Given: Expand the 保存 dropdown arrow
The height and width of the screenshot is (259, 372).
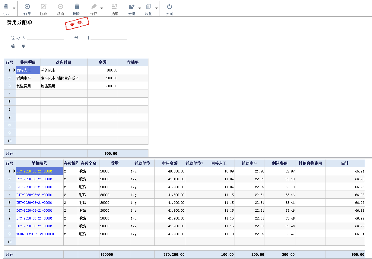Looking at the screenshot, I should [x=102, y=8].
